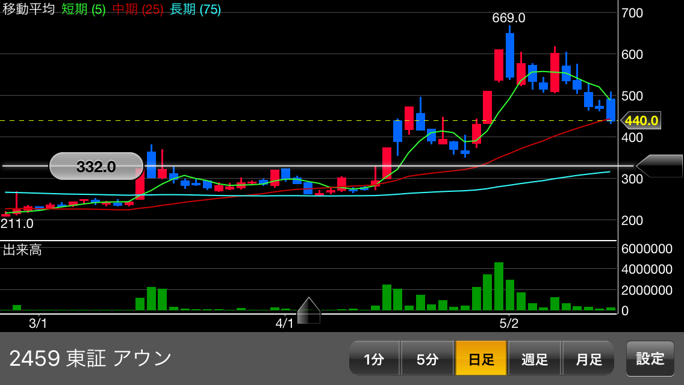
Task: Tap the stock name 2459 東証 アウン
Action: [91, 359]
